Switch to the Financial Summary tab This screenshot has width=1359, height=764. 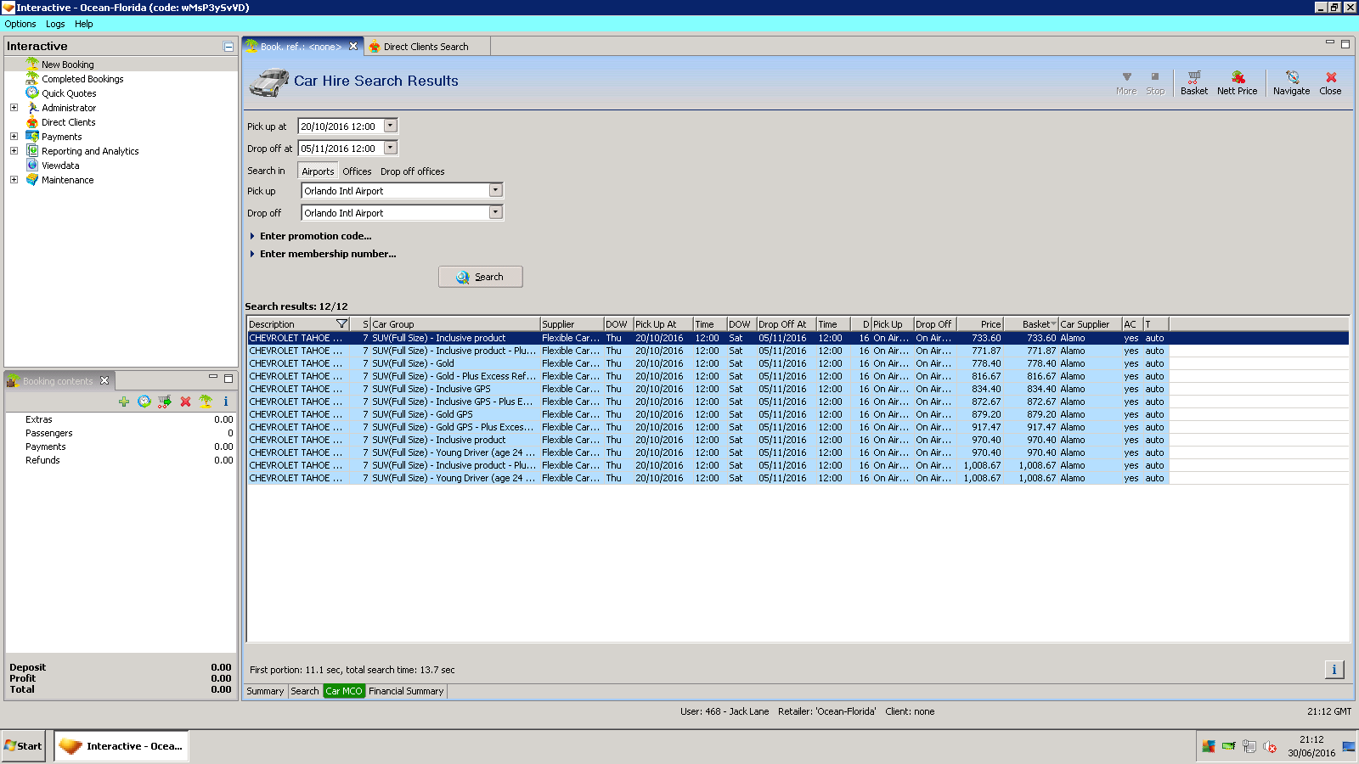point(406,691)
